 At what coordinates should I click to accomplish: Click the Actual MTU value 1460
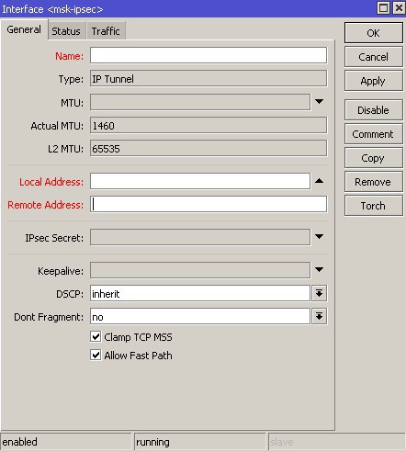[209, 125]
